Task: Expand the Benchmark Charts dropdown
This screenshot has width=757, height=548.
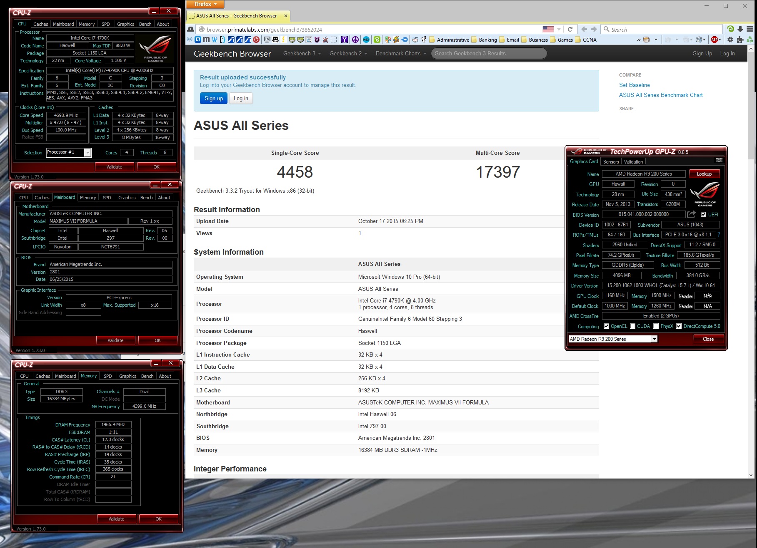Action: coord(401,53)
